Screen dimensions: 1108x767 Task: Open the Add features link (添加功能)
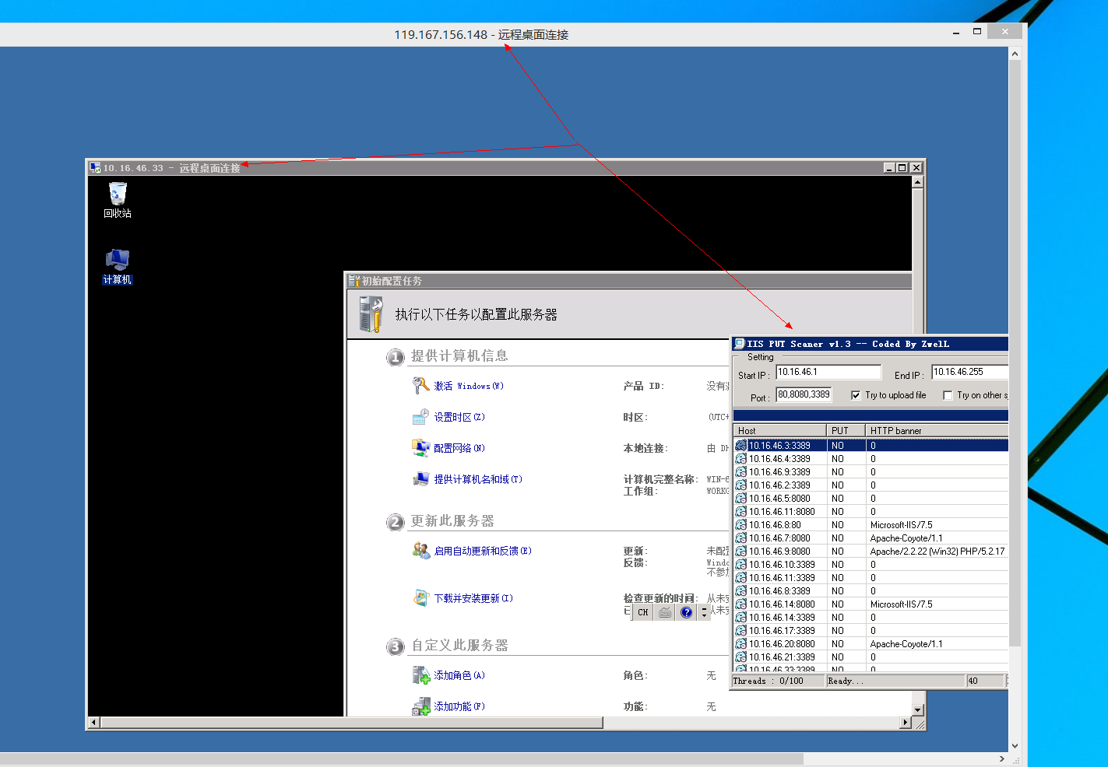[459, 706]
